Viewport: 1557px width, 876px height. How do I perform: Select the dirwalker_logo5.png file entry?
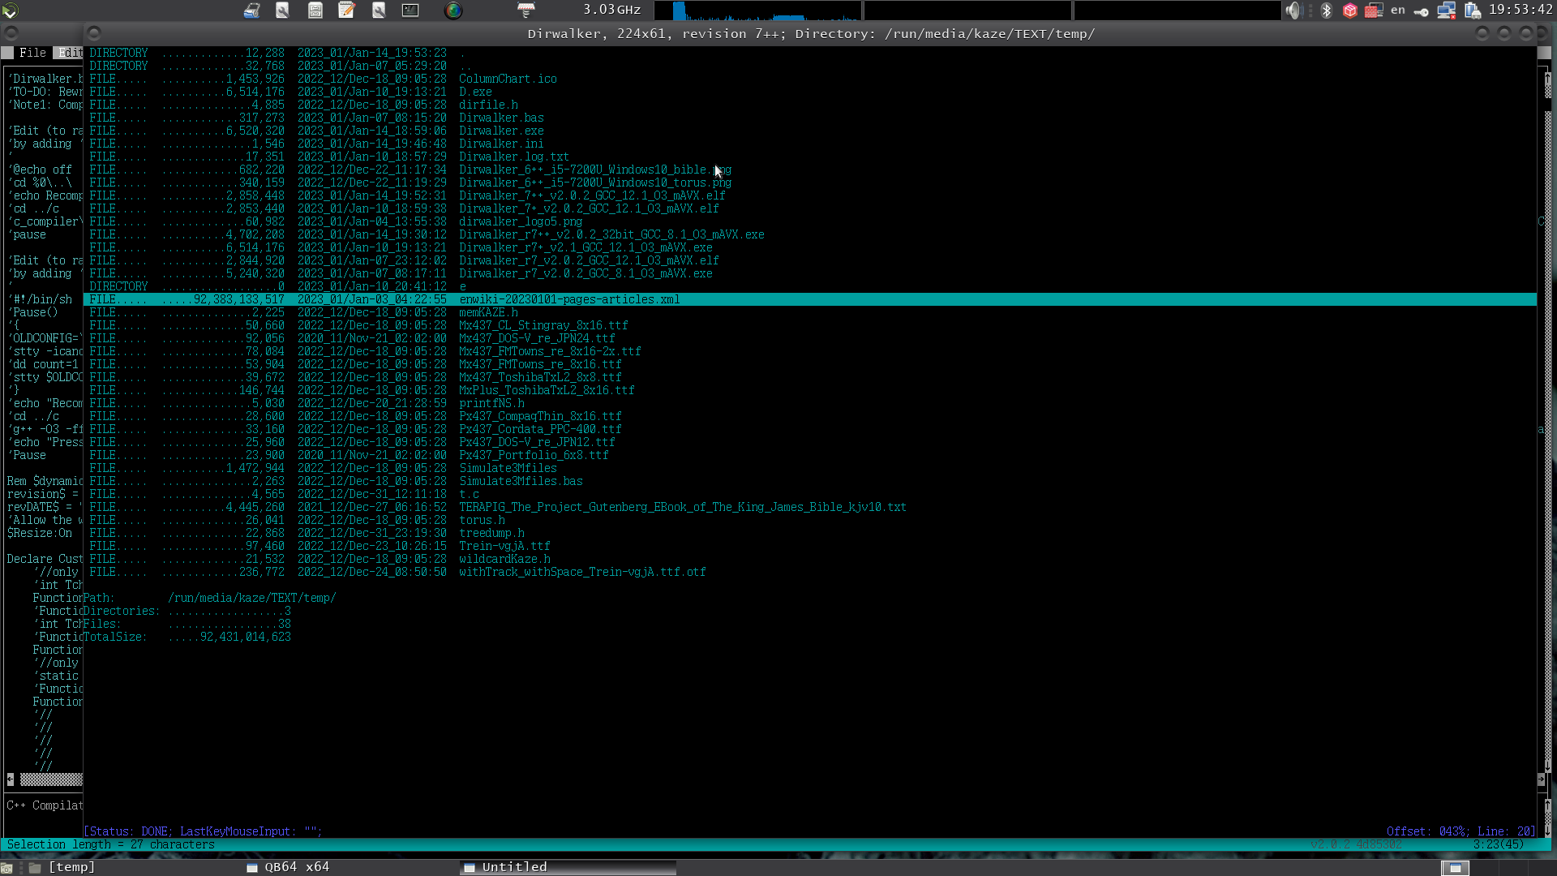tap(521, 221)
